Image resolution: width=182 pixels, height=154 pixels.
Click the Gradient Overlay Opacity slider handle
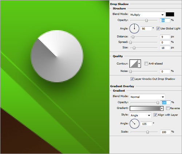pyautogui.click(x=158, y=103)
